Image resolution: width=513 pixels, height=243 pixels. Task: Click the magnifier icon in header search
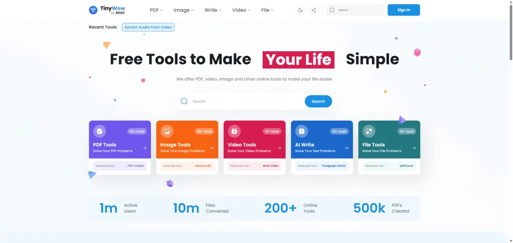tap(332, 10)
